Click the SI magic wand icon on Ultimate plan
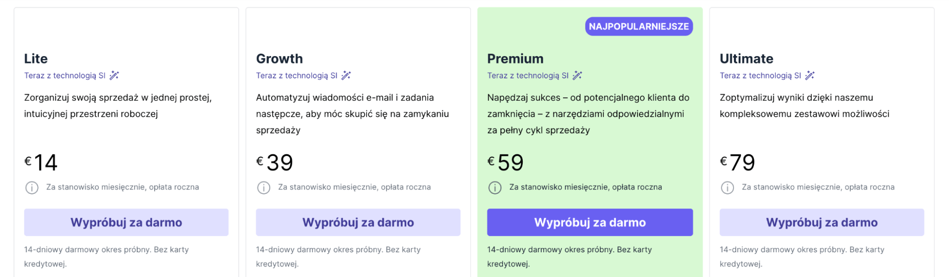Screen dimensions: 949x277 [x=810, y=75]
